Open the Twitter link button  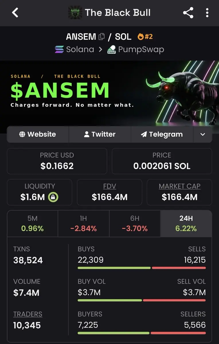tap(100, 134)
